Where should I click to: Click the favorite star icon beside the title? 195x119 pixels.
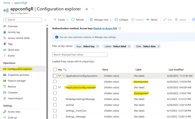87,9
